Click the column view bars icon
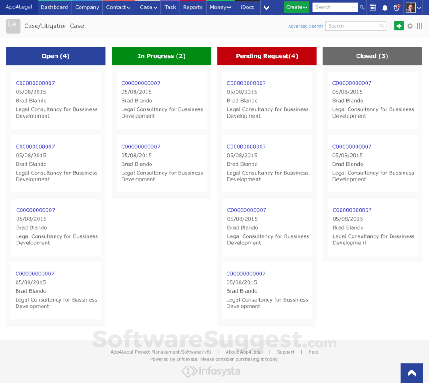 (x=420, y=26)
